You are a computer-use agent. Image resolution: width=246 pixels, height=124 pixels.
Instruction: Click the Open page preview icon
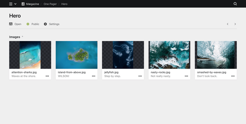click(x=11, y=24)
